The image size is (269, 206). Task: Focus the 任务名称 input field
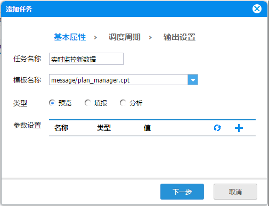tap(86, 59)
